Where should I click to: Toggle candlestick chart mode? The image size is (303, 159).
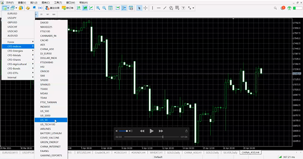point(85,8)
